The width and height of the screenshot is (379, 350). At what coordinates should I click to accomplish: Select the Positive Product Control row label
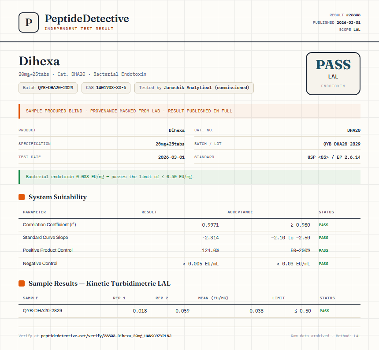pos(48,250)
